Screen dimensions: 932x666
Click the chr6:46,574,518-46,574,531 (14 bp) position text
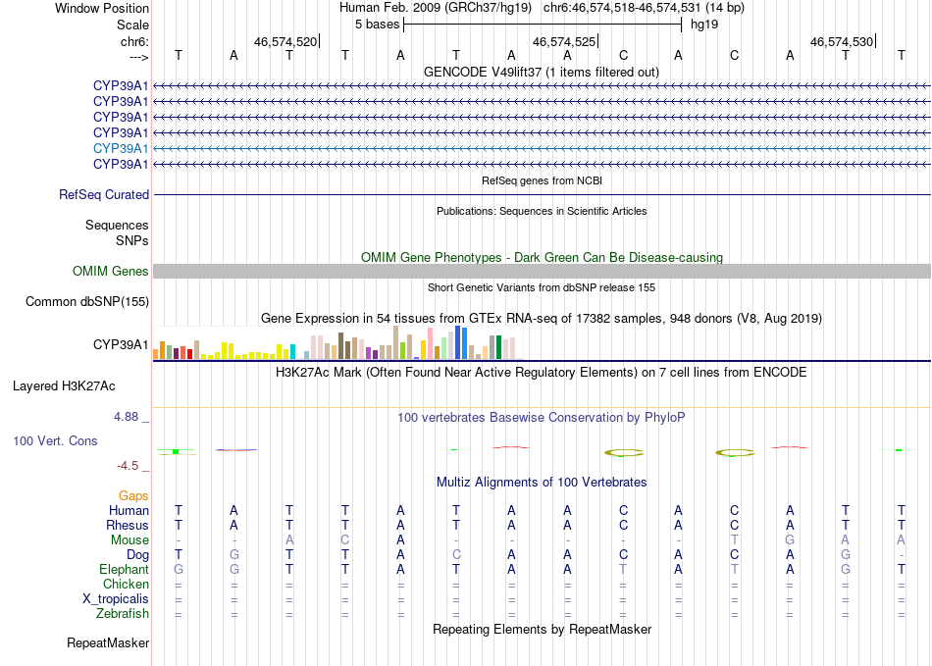(644, 8)
